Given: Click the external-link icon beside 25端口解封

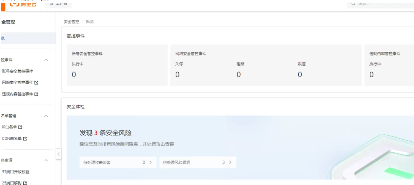Looking at the screenshot, I should pos(25,183).
